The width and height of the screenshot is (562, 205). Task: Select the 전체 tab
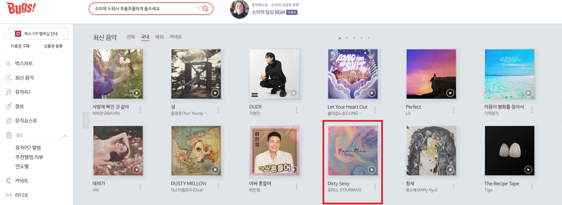pos(131,37)
